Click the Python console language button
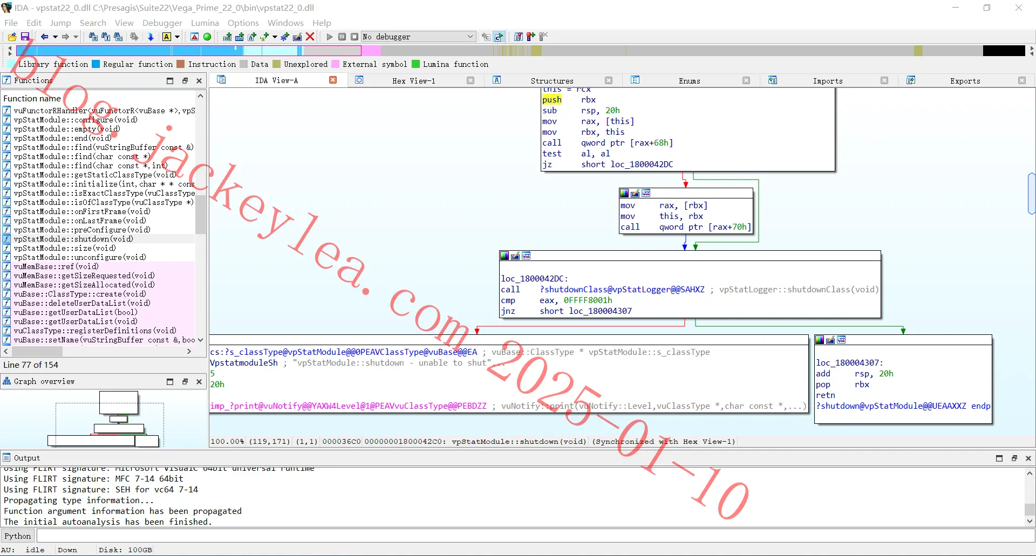The image size is (1036, 556). pyautogui.click(x=18, y=536)
